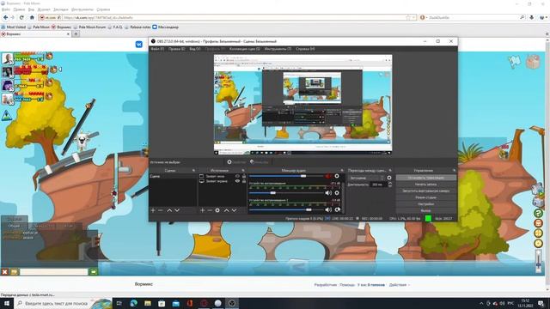Screen dimensions: 550x309
Task: Open the browser home page
Action: click(x=32, y=17)
